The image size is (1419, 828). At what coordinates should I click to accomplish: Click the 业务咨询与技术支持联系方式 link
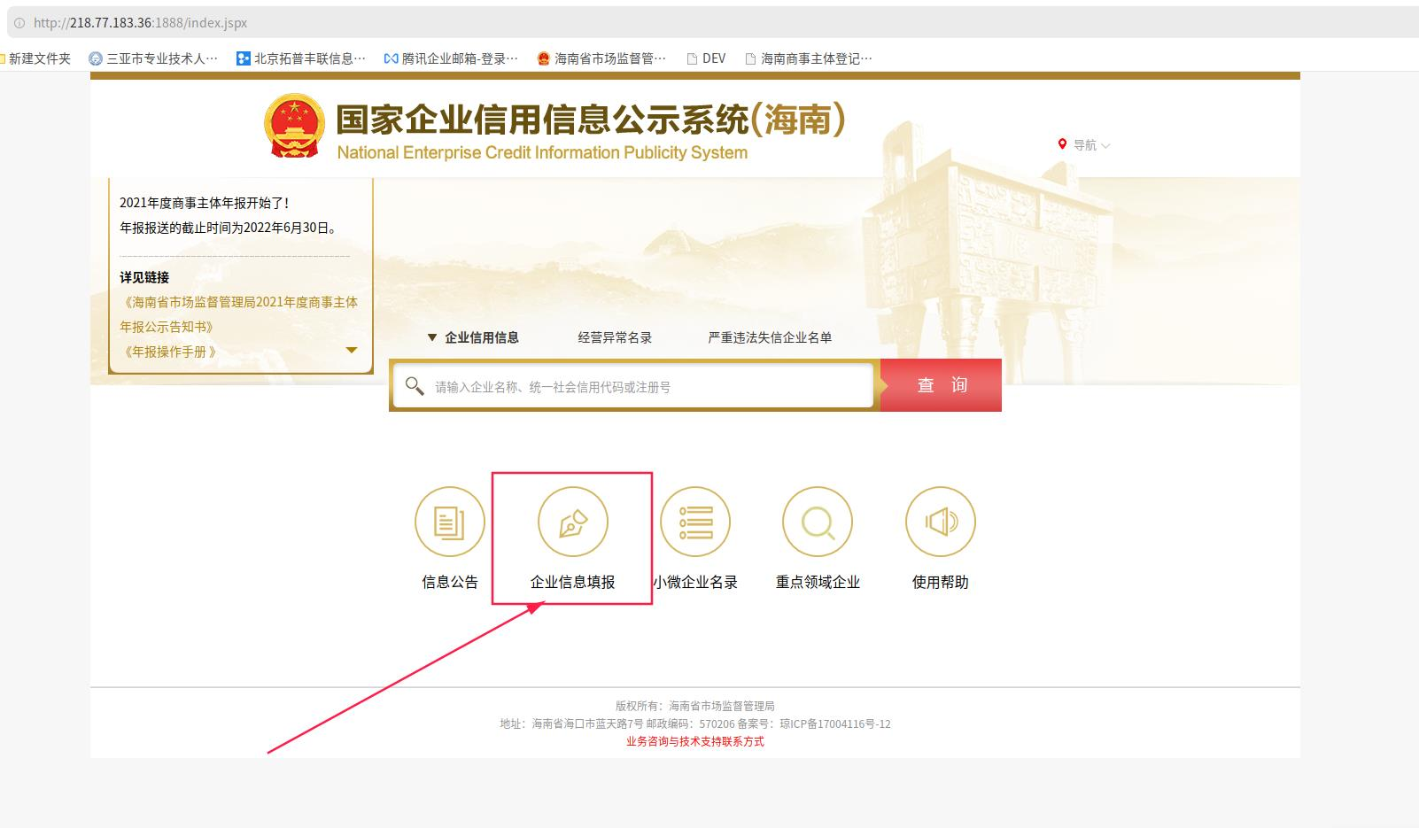[694, 742]
